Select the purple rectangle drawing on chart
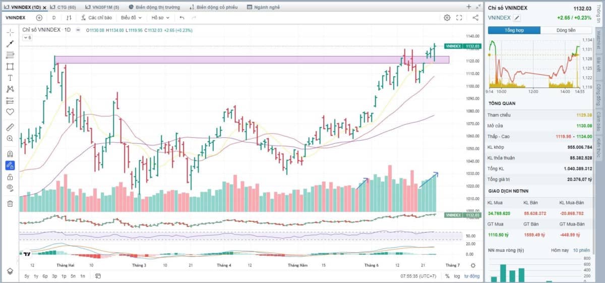This screenshot has height=283, width=605. point(252,60)
